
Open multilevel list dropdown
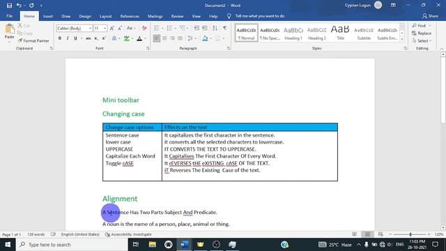[187, 28]
